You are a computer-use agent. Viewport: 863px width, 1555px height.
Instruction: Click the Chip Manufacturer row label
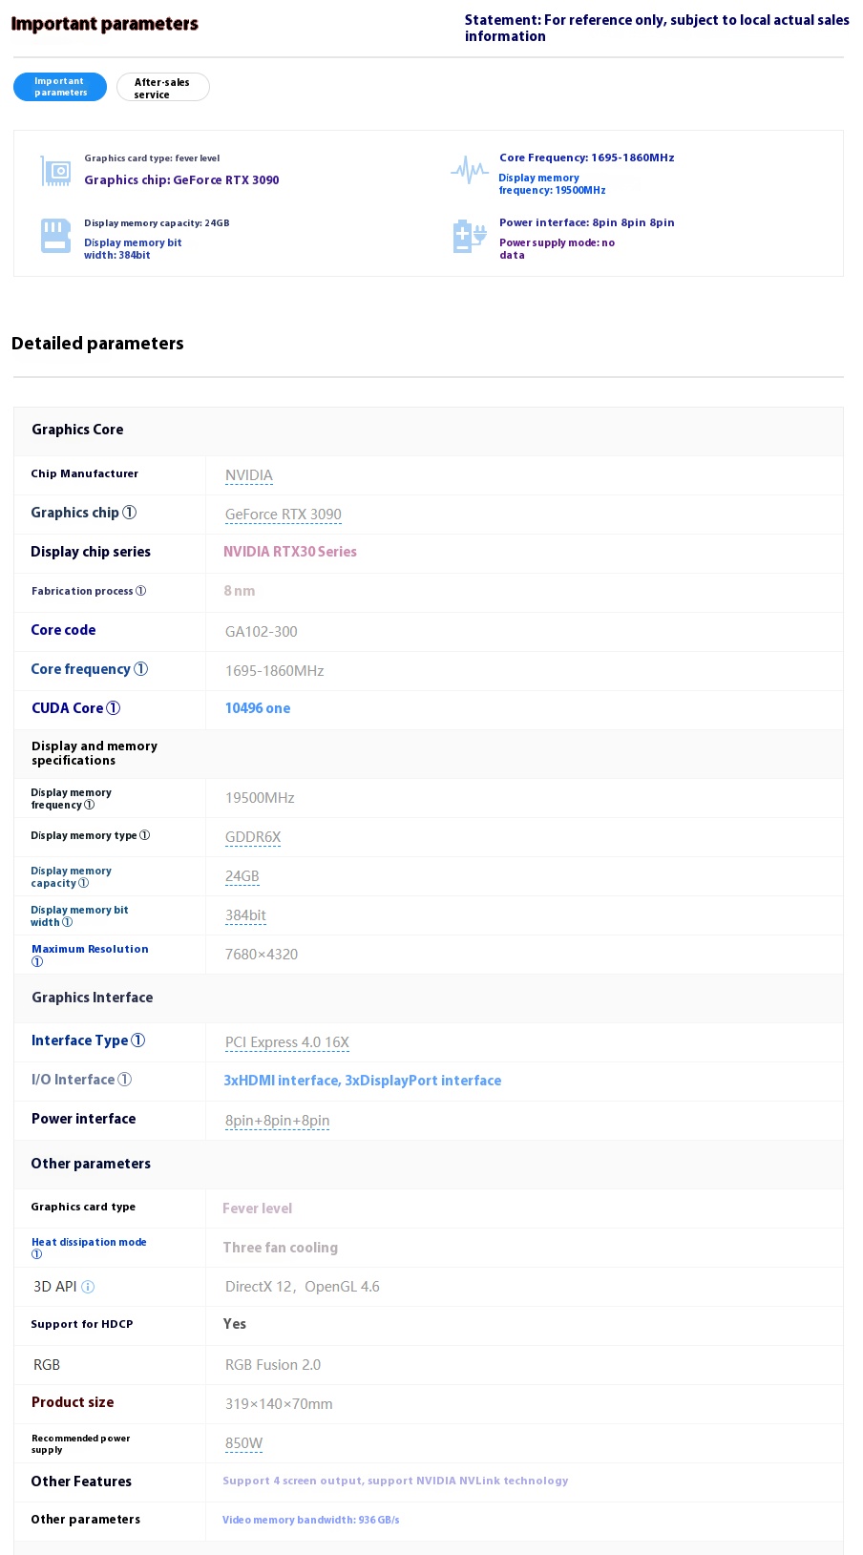(x=84, y=473)
